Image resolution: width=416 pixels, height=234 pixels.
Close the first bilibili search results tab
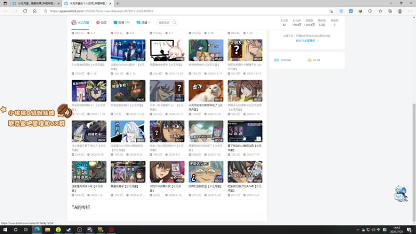[58, 4]
